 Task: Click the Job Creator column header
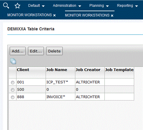90,73
